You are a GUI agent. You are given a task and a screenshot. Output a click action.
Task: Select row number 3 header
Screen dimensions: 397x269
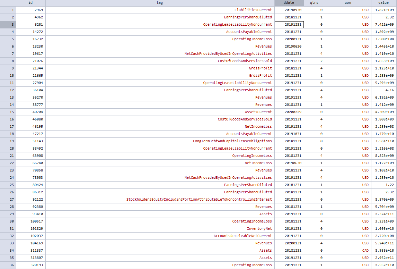[8, 25]
